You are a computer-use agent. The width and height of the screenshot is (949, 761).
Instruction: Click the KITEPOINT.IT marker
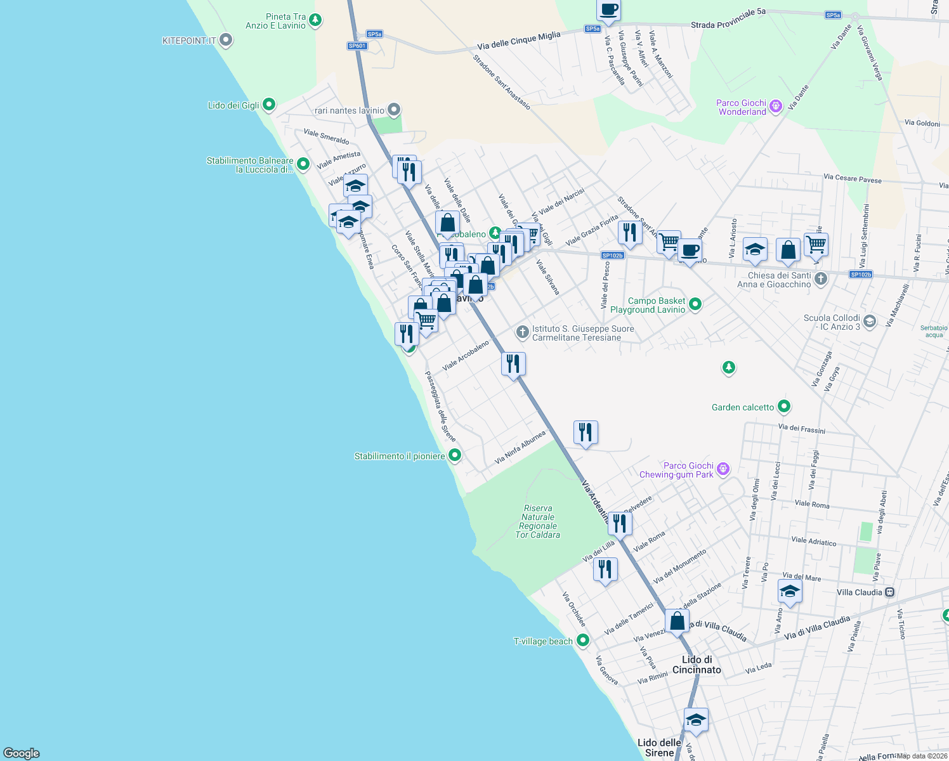226,39
